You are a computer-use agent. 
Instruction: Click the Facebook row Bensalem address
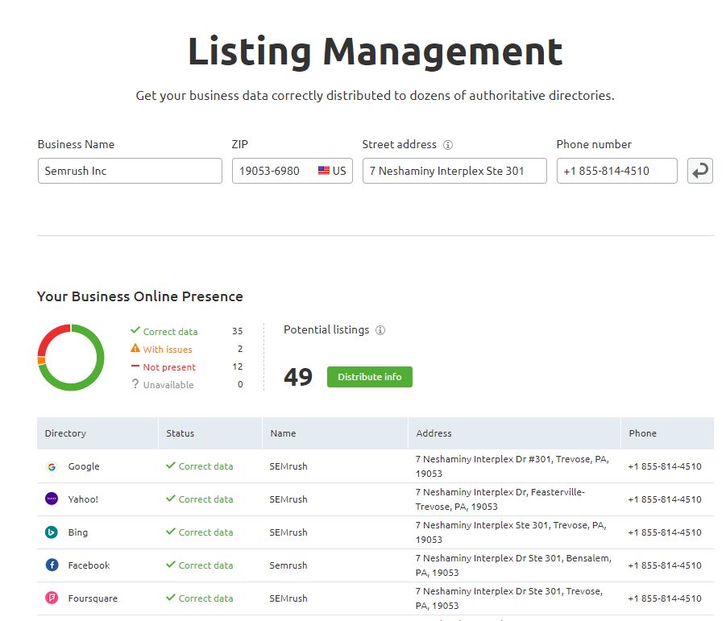(513, 565)
